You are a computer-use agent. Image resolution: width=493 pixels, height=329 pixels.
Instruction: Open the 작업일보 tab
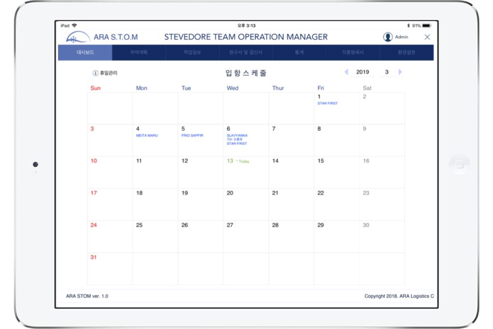tap(192, 53)
